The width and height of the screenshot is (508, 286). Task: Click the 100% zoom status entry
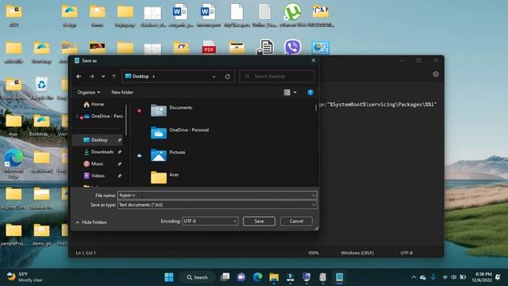(x=314, y=253)
